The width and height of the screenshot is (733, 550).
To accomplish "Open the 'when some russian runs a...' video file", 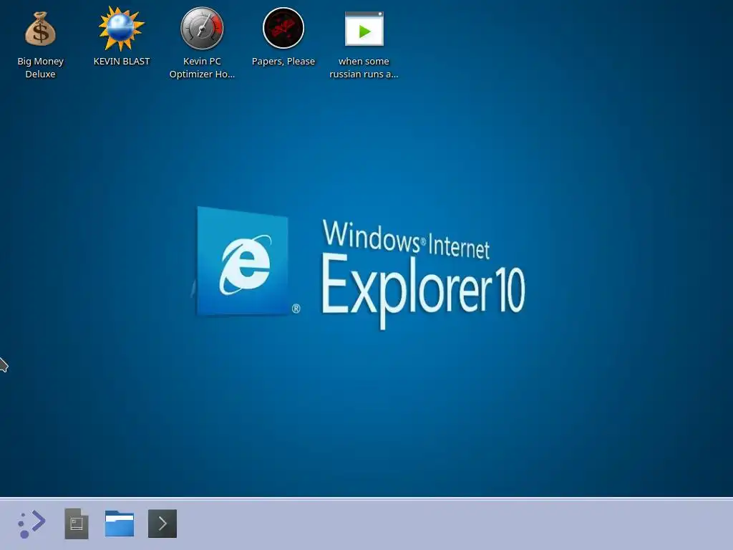I will click(364, 29).
